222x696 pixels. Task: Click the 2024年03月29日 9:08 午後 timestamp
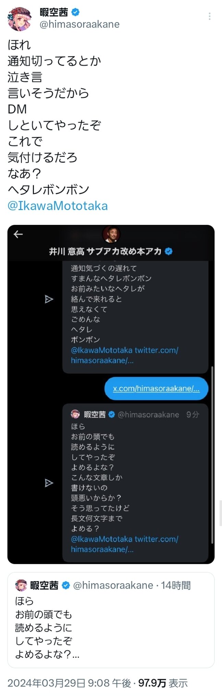(x=69, y=683)
